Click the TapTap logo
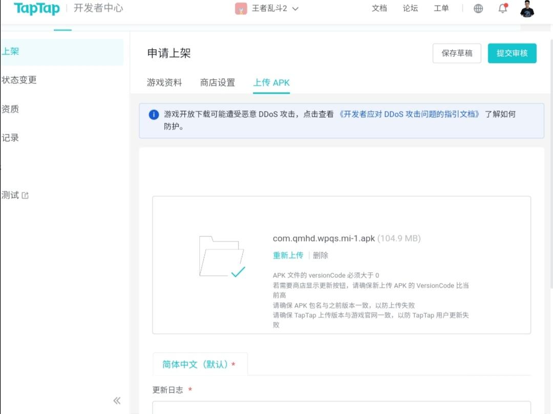The width and height of the screenshot is (553, 414). [36, 9]
